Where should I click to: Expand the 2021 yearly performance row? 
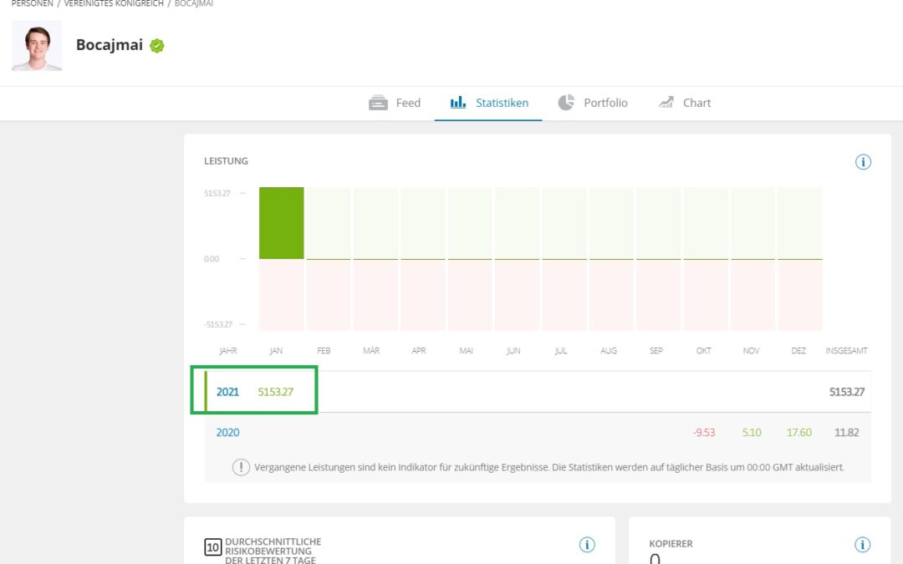(227, 392)
